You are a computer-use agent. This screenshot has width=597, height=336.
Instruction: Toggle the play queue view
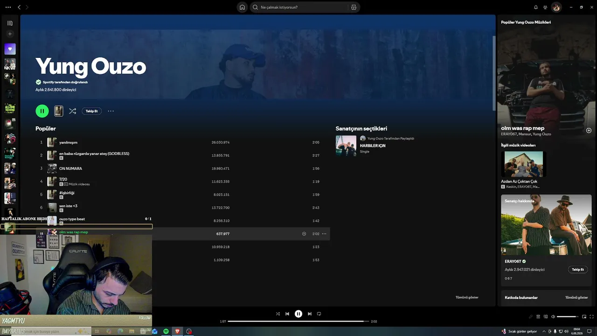pyautogui.click(x=538, y=317)
